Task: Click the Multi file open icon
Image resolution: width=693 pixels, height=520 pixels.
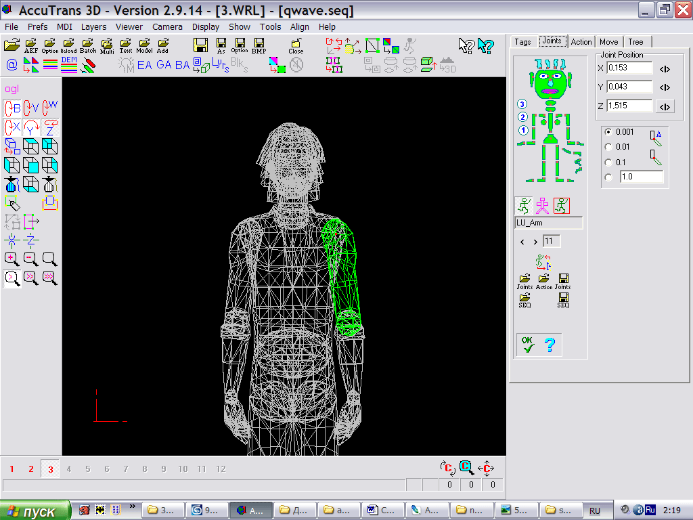Action: click(107, 46)
